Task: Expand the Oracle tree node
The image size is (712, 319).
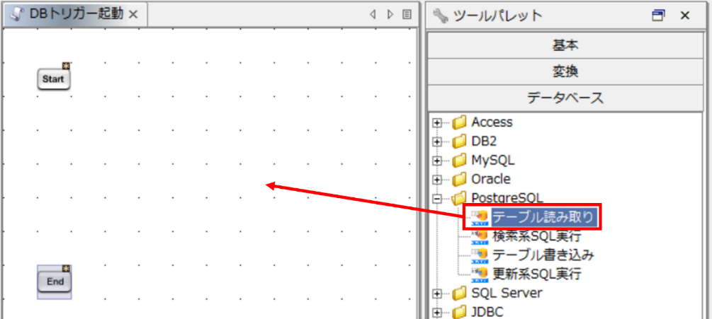Action: point(437,180)
